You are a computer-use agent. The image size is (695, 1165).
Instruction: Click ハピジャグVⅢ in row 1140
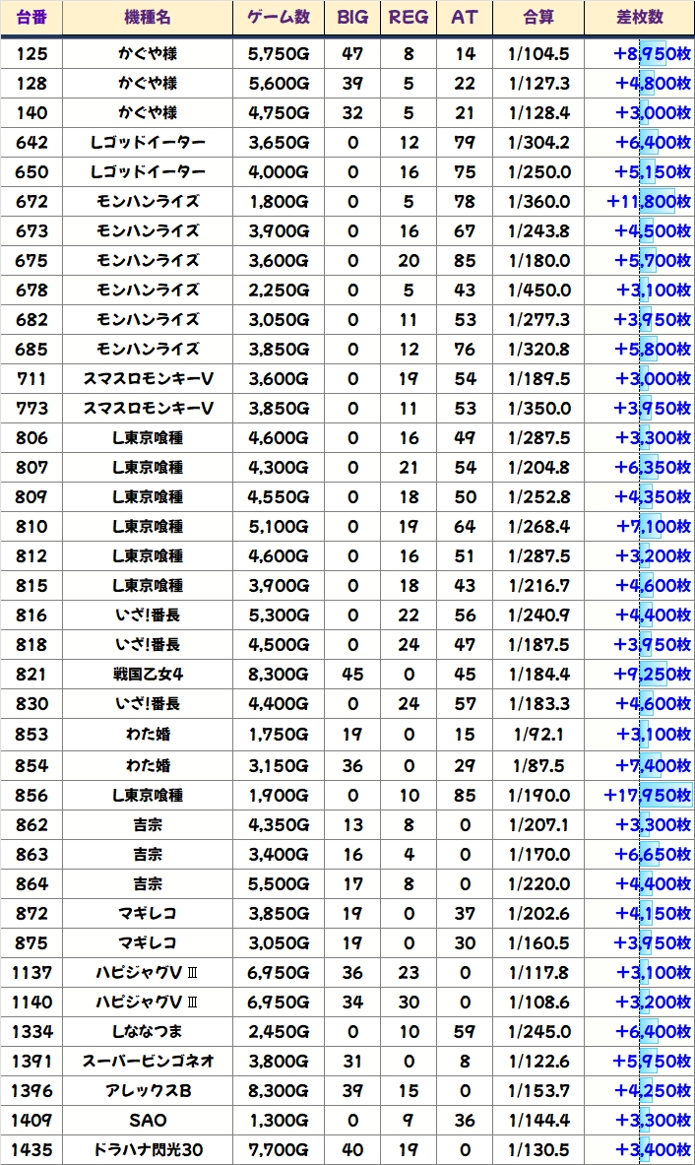(148, 1003)
